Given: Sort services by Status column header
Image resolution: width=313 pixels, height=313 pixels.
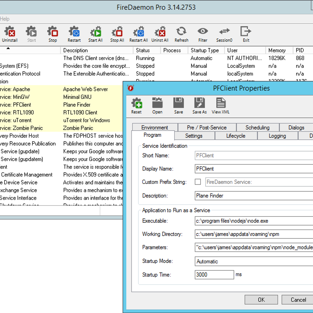Looking at the screenshot, I should pyautogui.click(x=143, y=50).
